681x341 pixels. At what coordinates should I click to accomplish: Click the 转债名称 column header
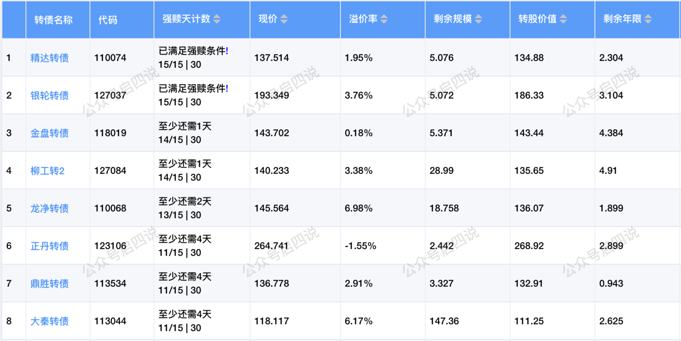tap(54, 20)
